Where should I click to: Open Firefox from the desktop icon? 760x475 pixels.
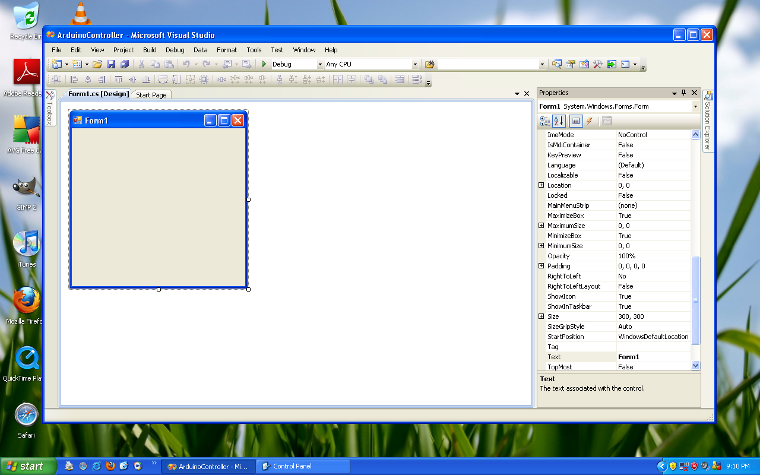[x=26, y=306]
